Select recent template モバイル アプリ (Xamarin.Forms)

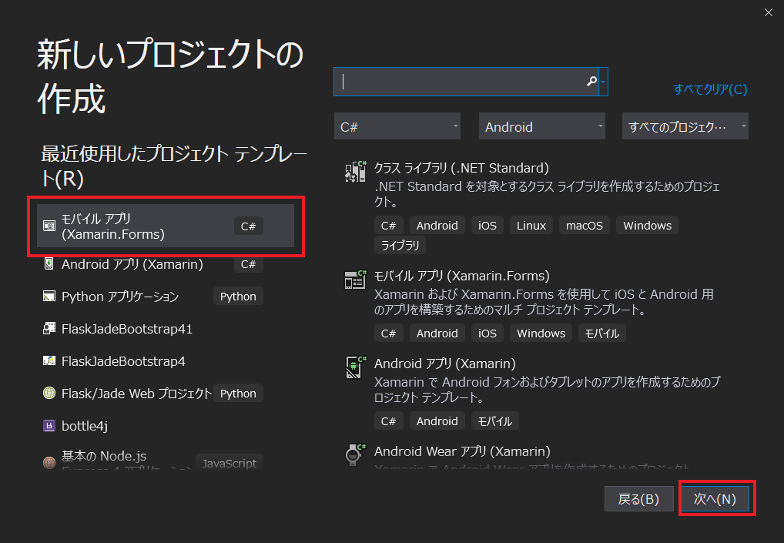(x=166, y=226)
